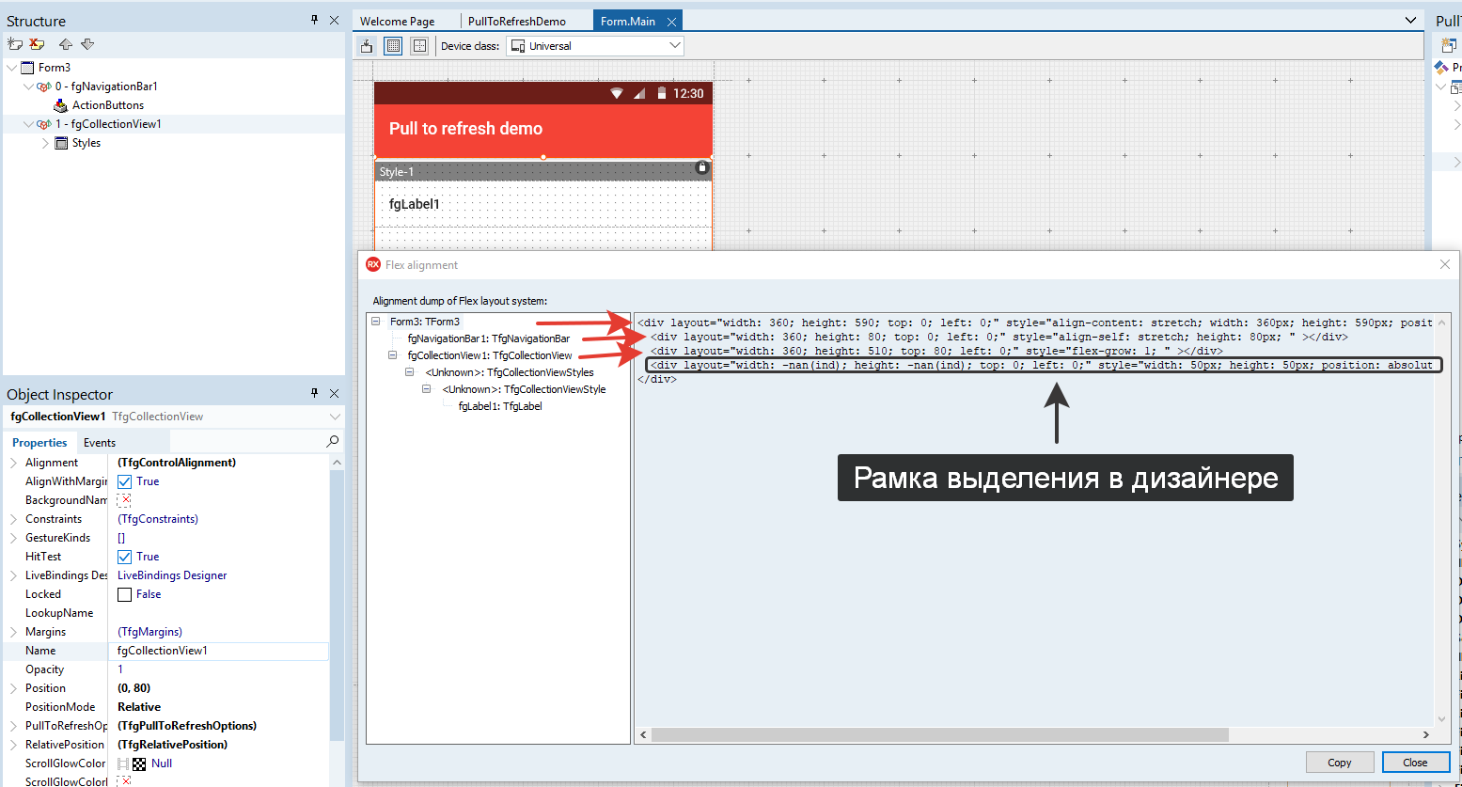Select the fgLabel1 label in designer

click(415, 204)
